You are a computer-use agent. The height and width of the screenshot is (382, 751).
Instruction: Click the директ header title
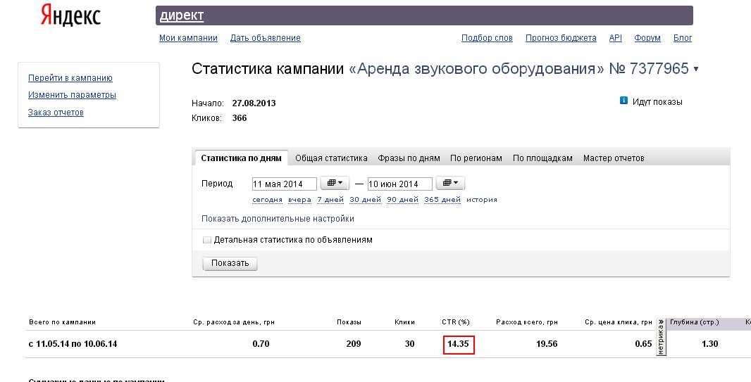[182, 15]
